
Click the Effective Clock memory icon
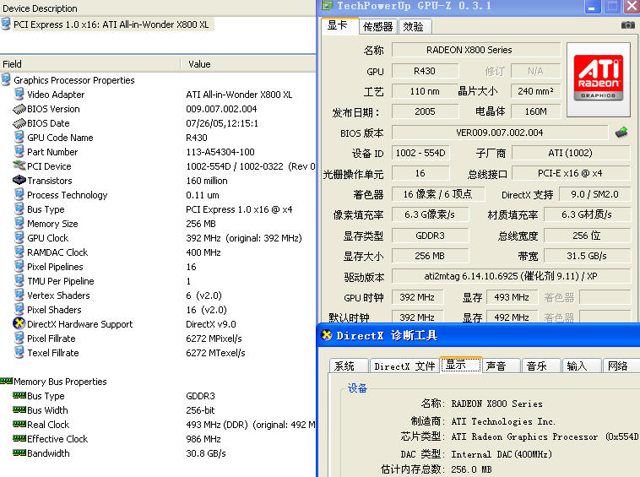19,438
